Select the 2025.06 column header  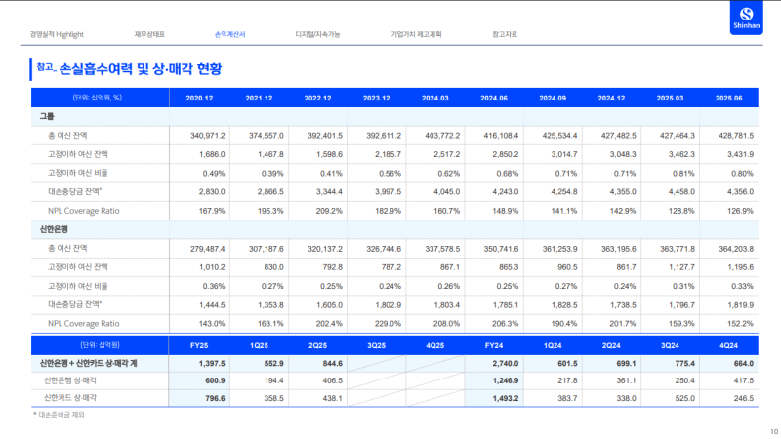tap(727, 98)
